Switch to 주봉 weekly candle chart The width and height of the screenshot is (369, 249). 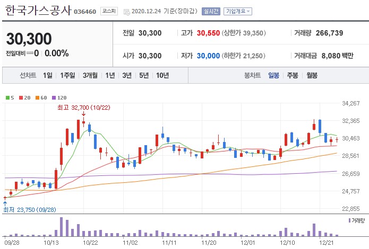pyautogui.click(x=293, y=75)
